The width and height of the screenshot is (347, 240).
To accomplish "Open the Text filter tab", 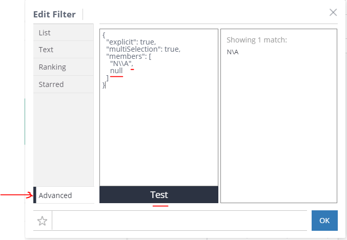I will click(63, 50).
